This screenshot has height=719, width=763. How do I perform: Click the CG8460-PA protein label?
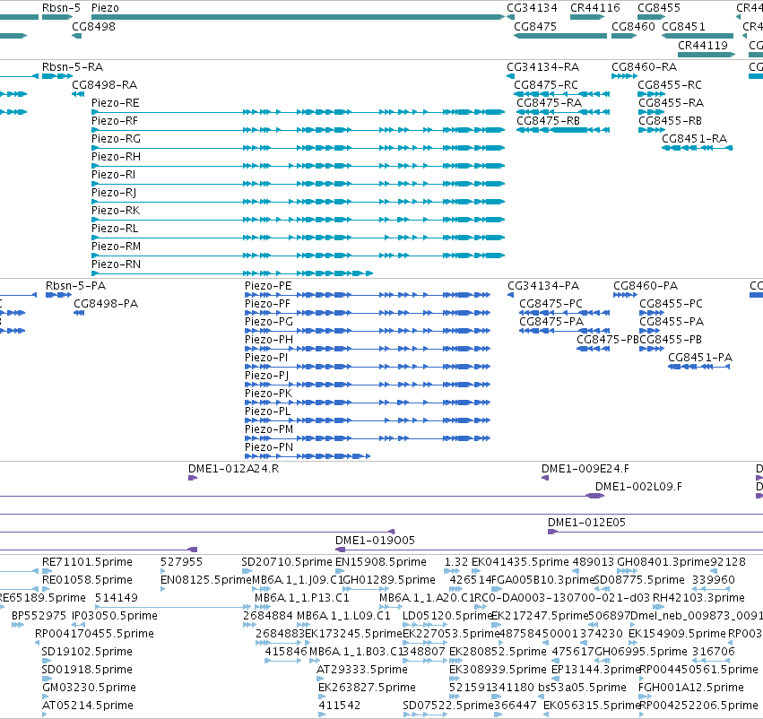click(x=646, y=286)
